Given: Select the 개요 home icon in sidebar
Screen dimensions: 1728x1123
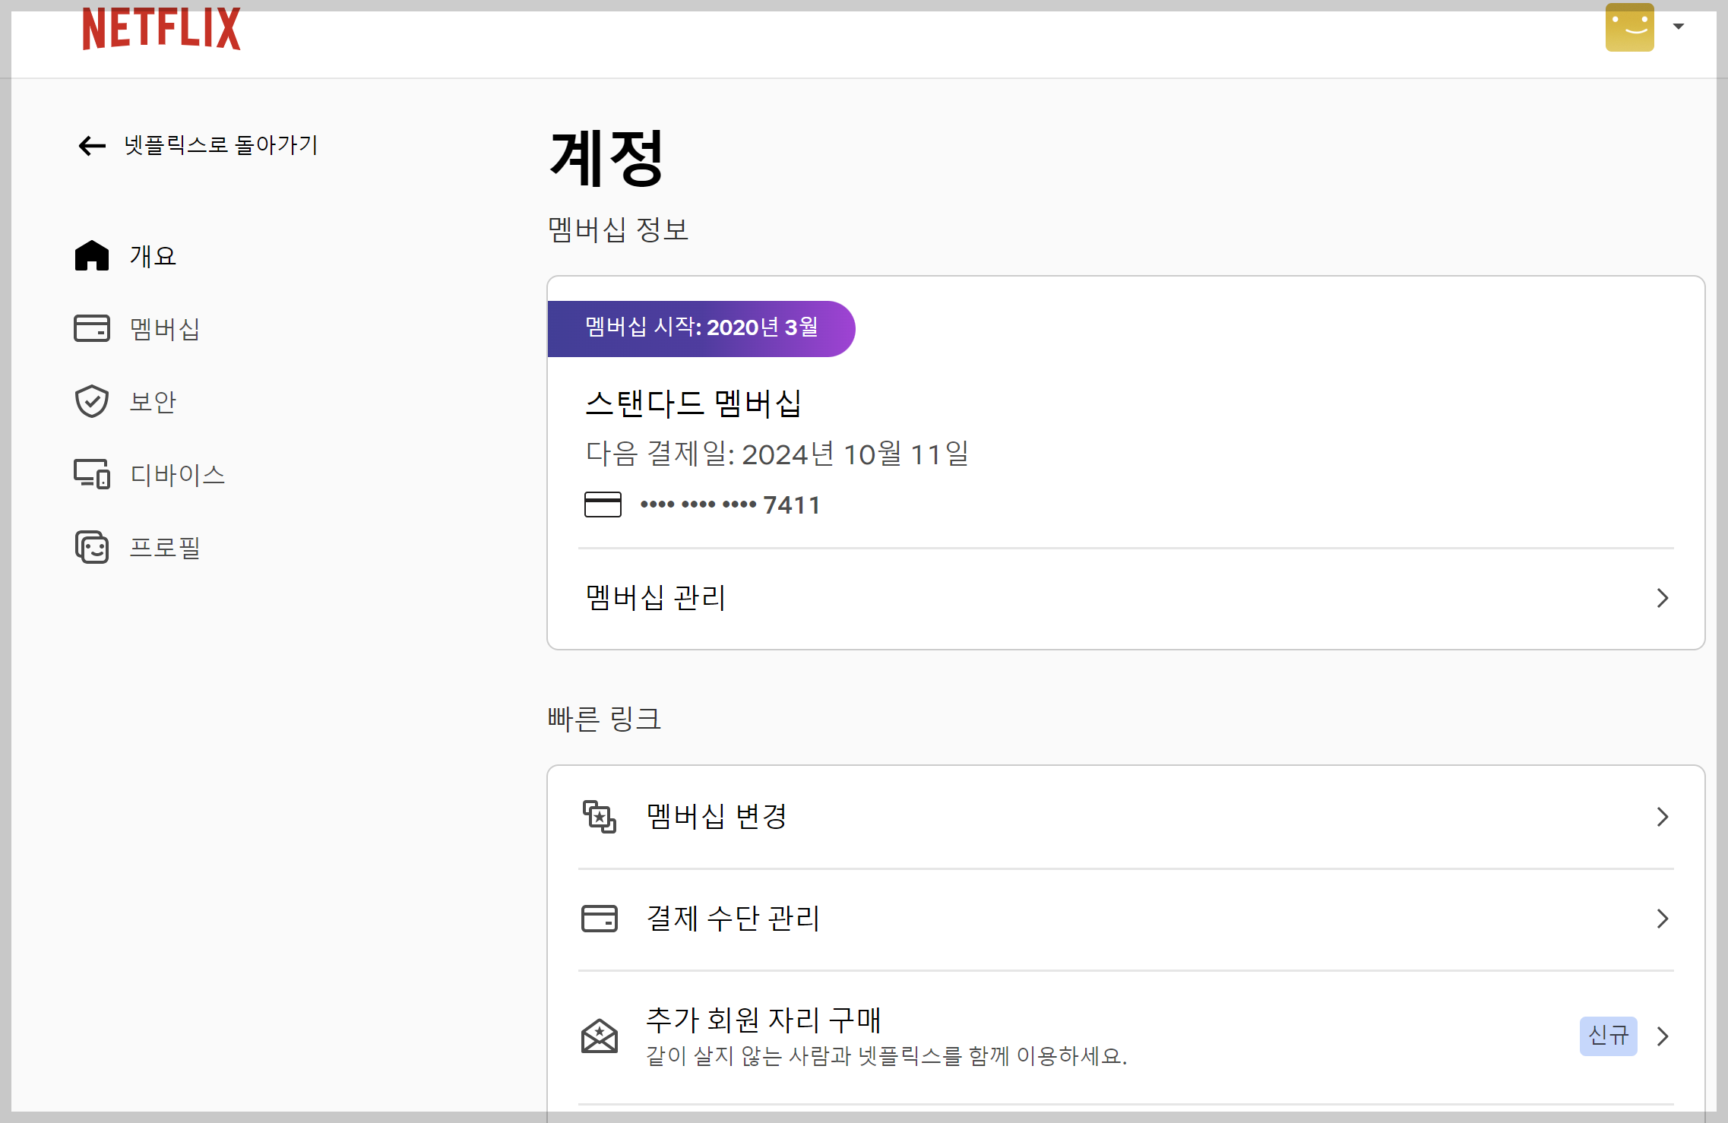Looking at the screenshot, I should click(92, 255).
